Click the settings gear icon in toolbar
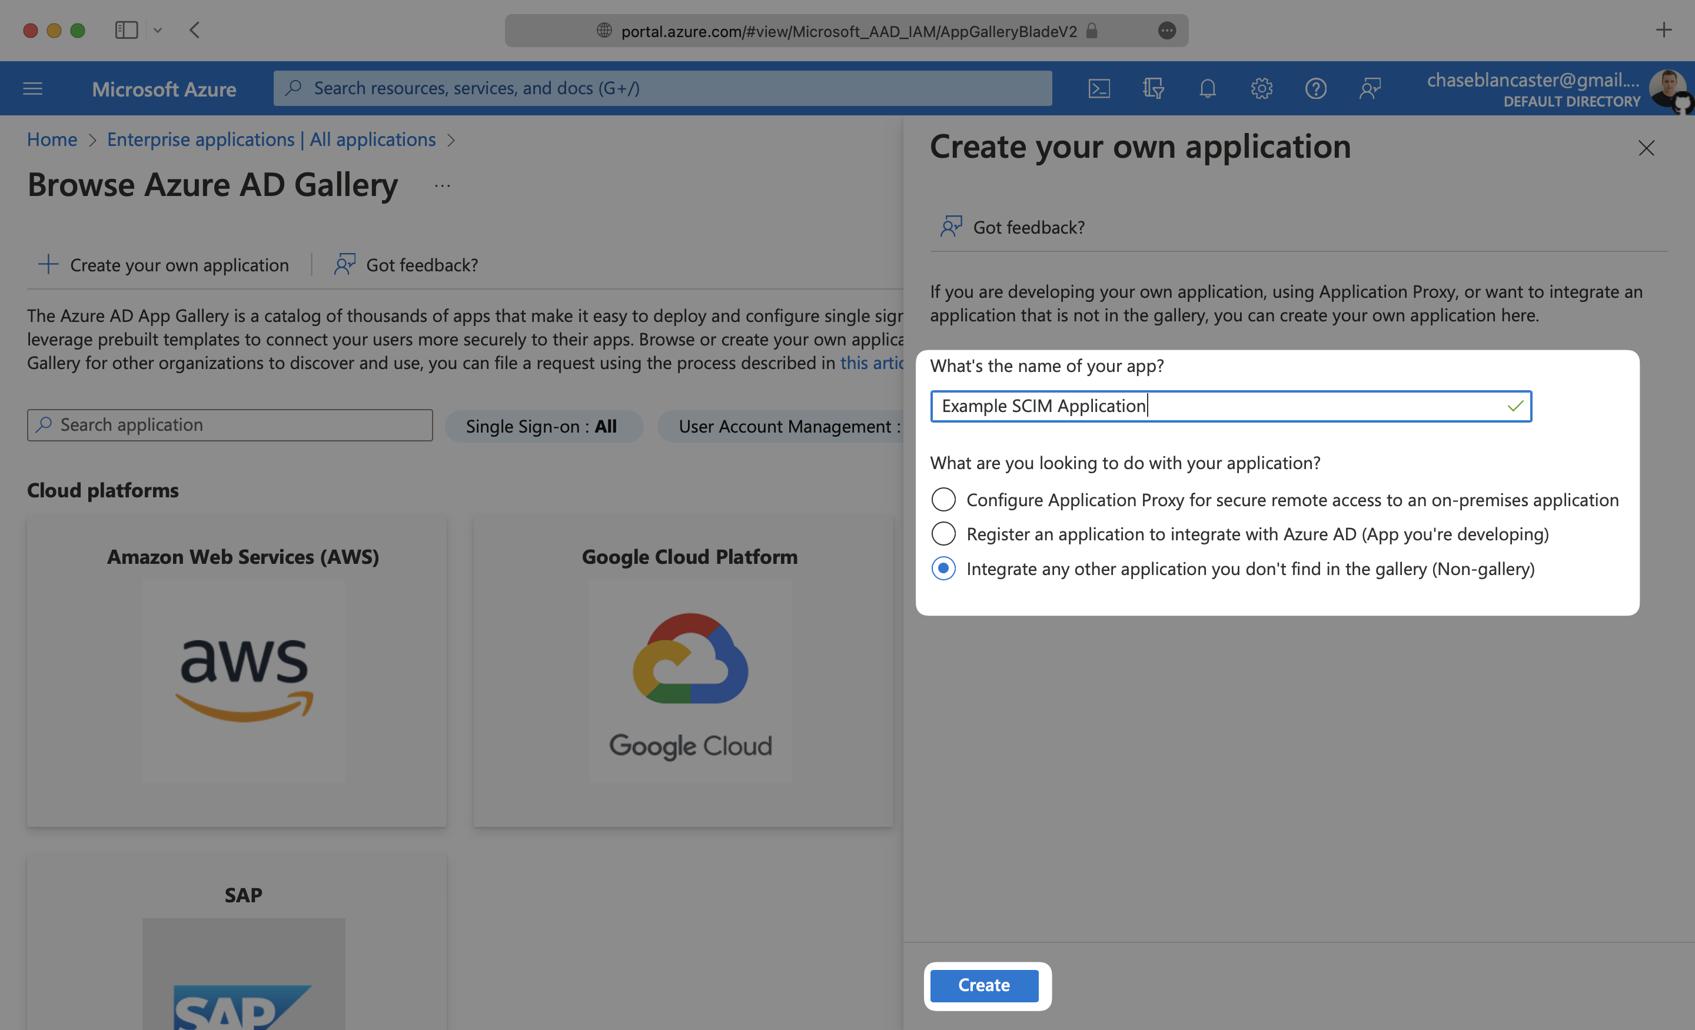This screenshot has width=1695, height=1030. click(x=1259, y=87)
